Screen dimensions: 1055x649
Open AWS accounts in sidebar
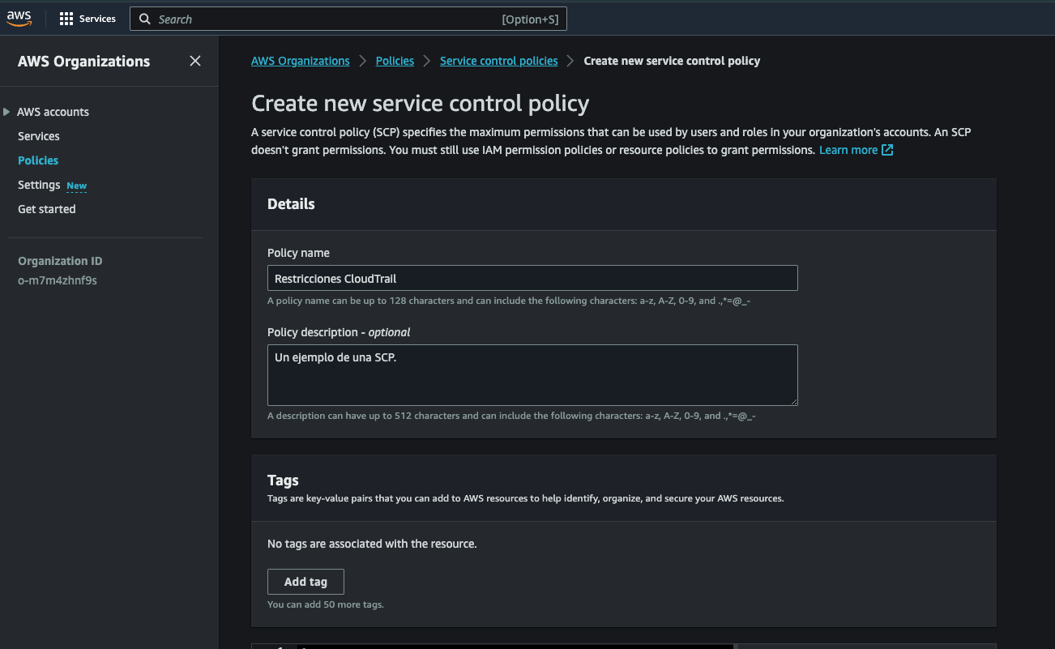pyautogui.click(x=53, y=112)
